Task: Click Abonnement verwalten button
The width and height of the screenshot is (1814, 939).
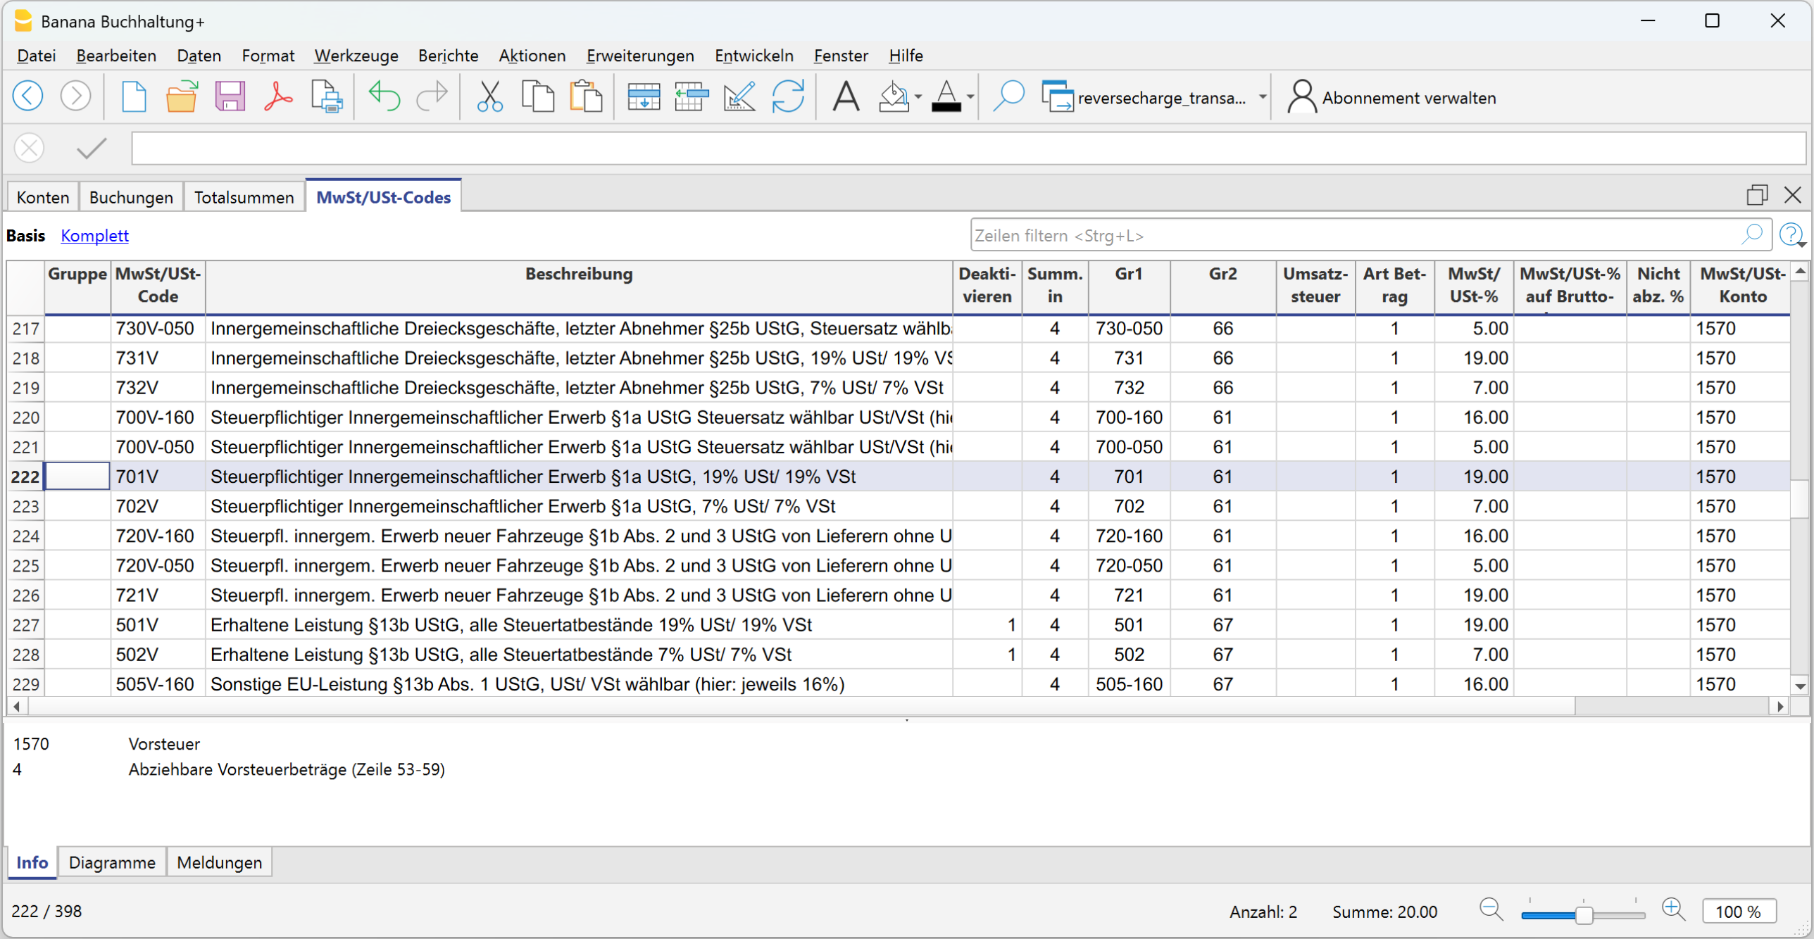Action: click(x=1391, y=97)
